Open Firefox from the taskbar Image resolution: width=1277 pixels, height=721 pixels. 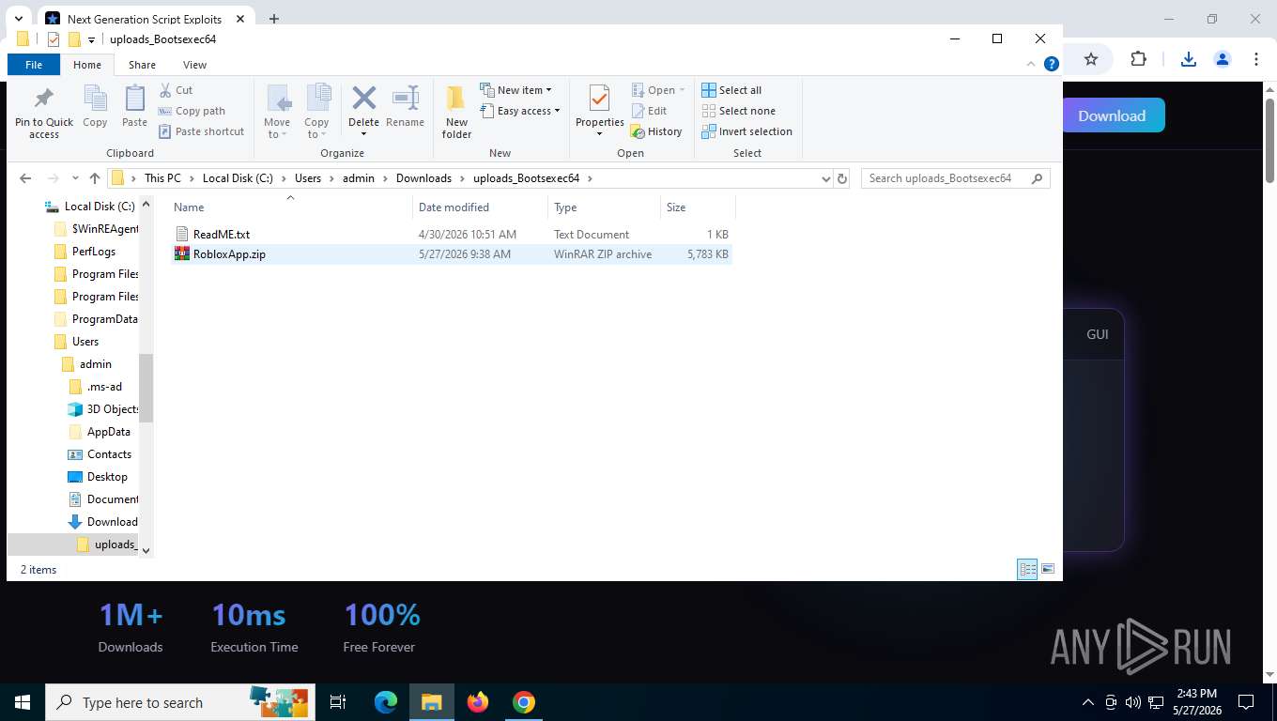478,702
